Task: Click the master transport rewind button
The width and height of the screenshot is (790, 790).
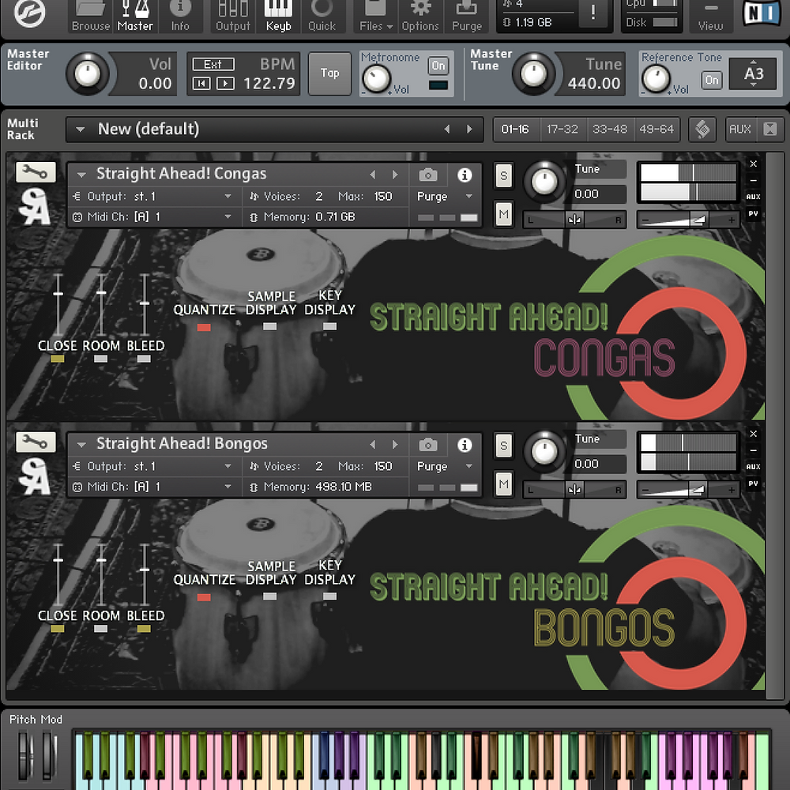Action: [201, 83]
